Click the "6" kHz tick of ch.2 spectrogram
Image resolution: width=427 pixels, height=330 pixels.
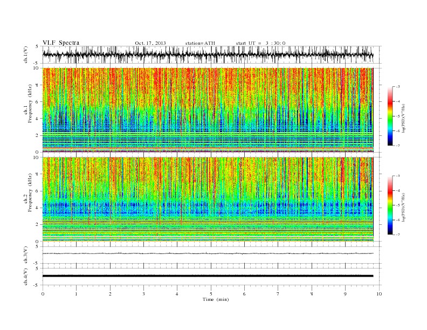tap(37, 191)
